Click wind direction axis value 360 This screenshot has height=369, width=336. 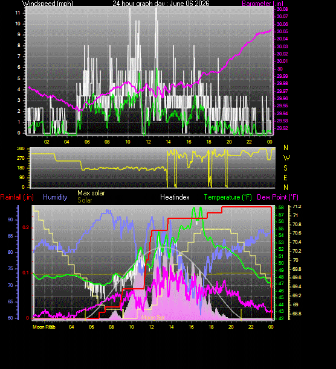coord(21,149)
